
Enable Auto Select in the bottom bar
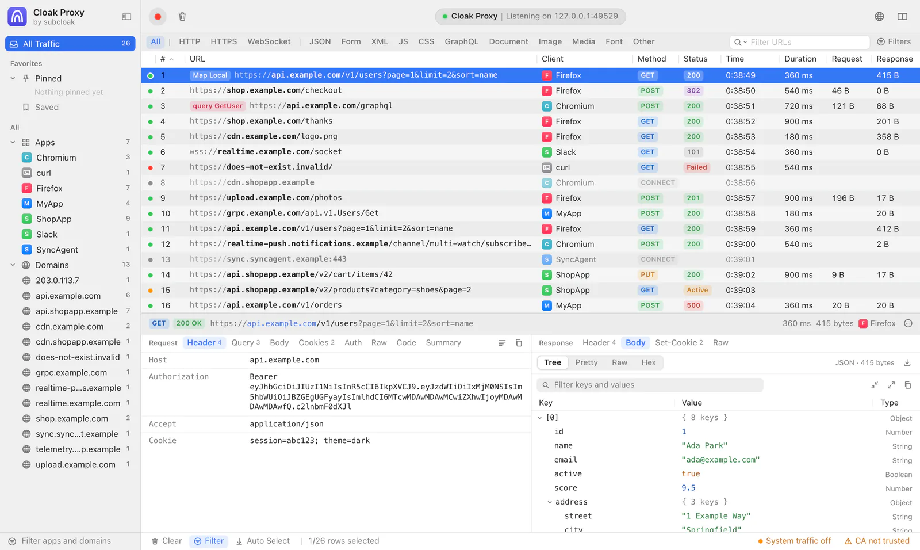tap(263, 541)
